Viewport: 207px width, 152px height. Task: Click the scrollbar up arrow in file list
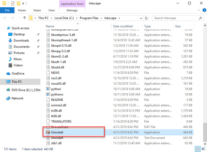(x=205, y=25)
